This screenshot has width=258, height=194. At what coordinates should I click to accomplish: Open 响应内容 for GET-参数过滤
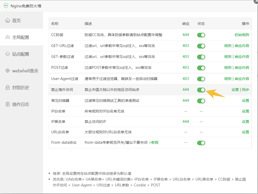[242, 57]
